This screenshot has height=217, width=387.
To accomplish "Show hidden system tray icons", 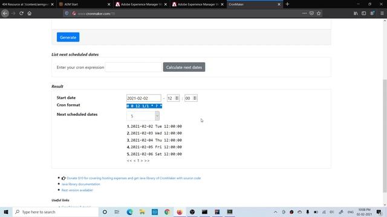I will 276,212.
